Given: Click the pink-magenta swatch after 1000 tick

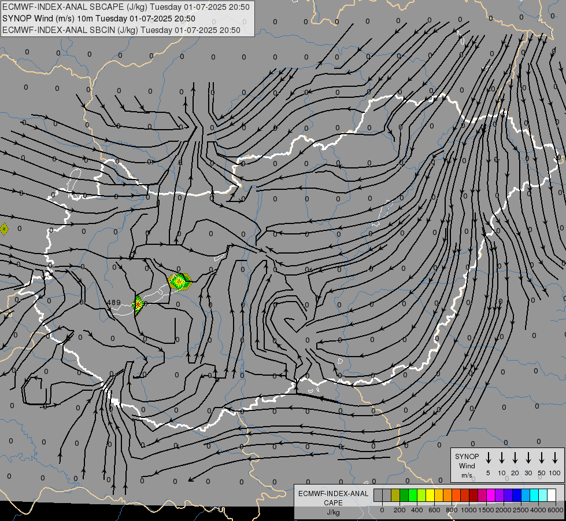Looking at the screenshot, I should 482,496.
